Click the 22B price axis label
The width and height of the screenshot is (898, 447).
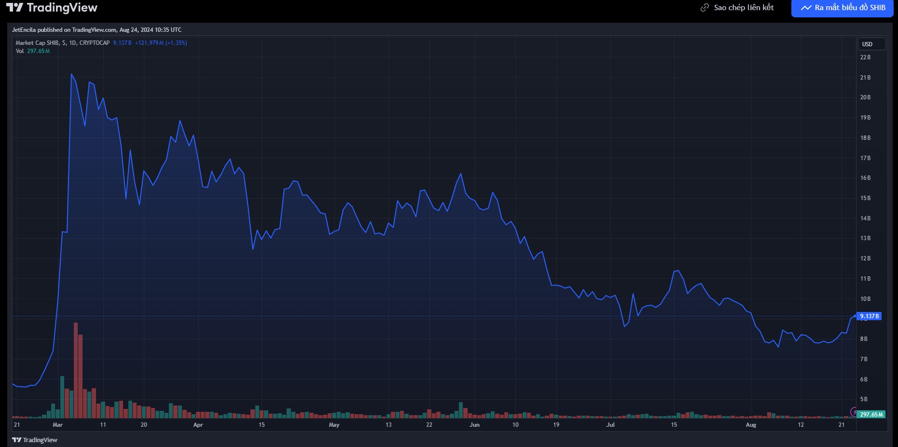coord(865,57)
